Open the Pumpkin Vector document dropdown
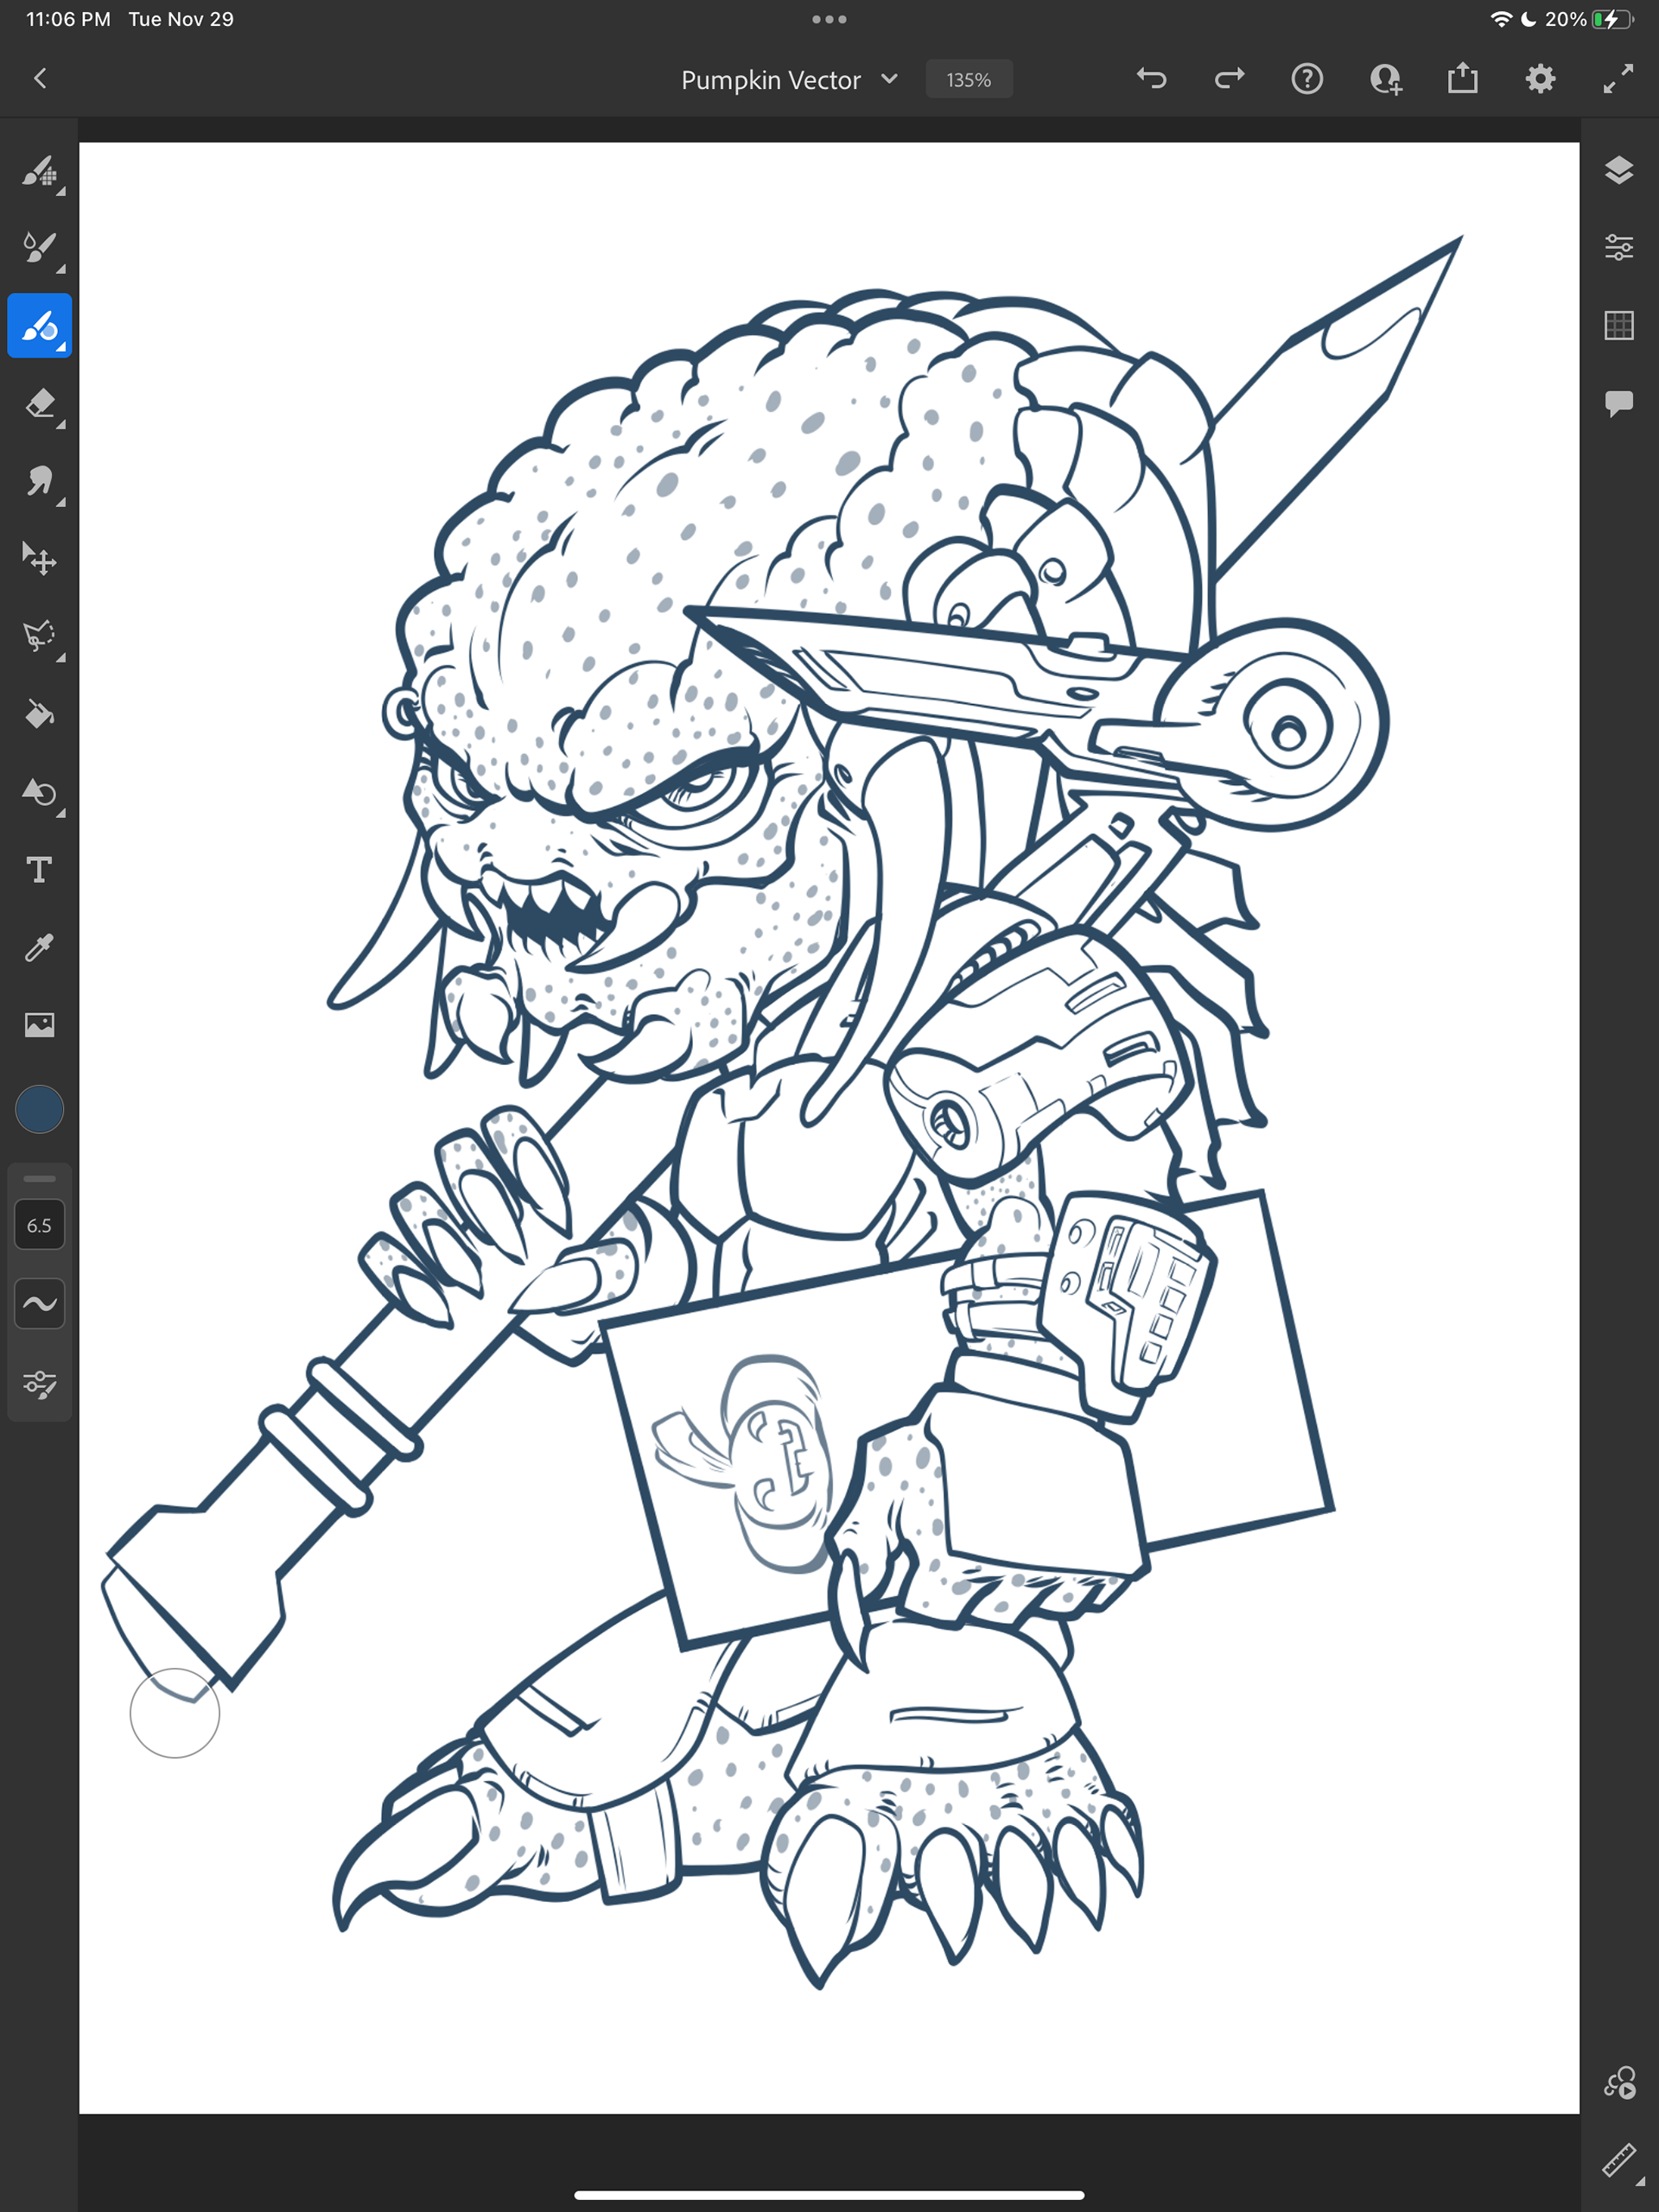 click(x=790, y=80)
